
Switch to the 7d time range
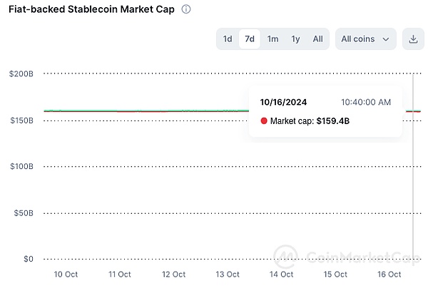[250, 39]
